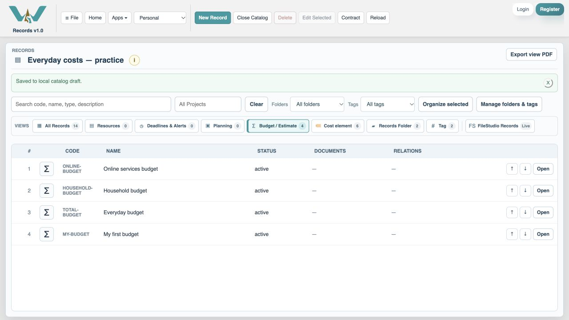Click the Records v1.0 logo

click(x=28, y=18)
